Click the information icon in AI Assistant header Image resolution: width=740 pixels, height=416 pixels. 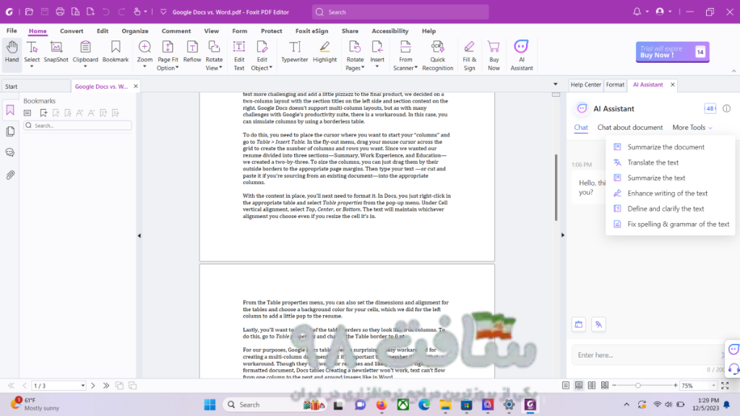726,108
